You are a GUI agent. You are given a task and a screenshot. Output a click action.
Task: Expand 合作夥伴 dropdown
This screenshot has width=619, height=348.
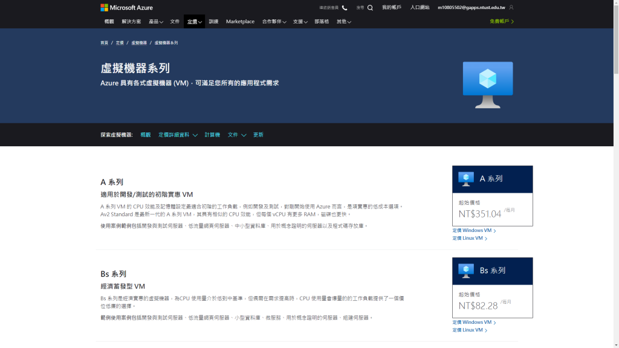pyautogui.click(x=274, y=22)
